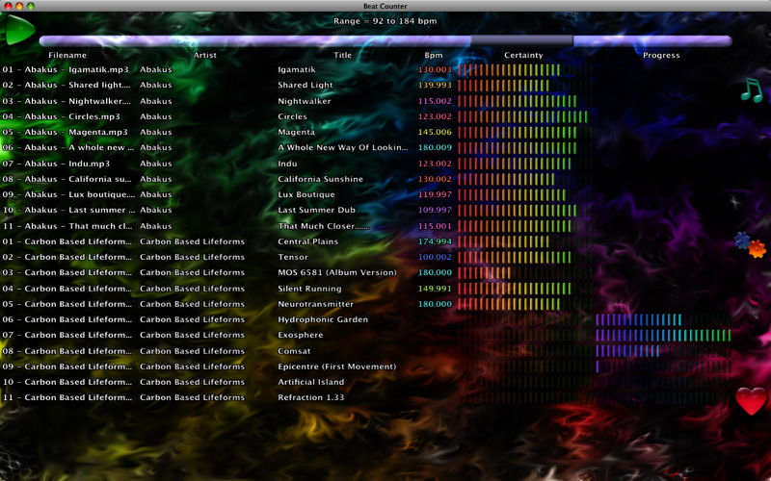
Task: Click the title 'Central Plains'
Action: 307,241
